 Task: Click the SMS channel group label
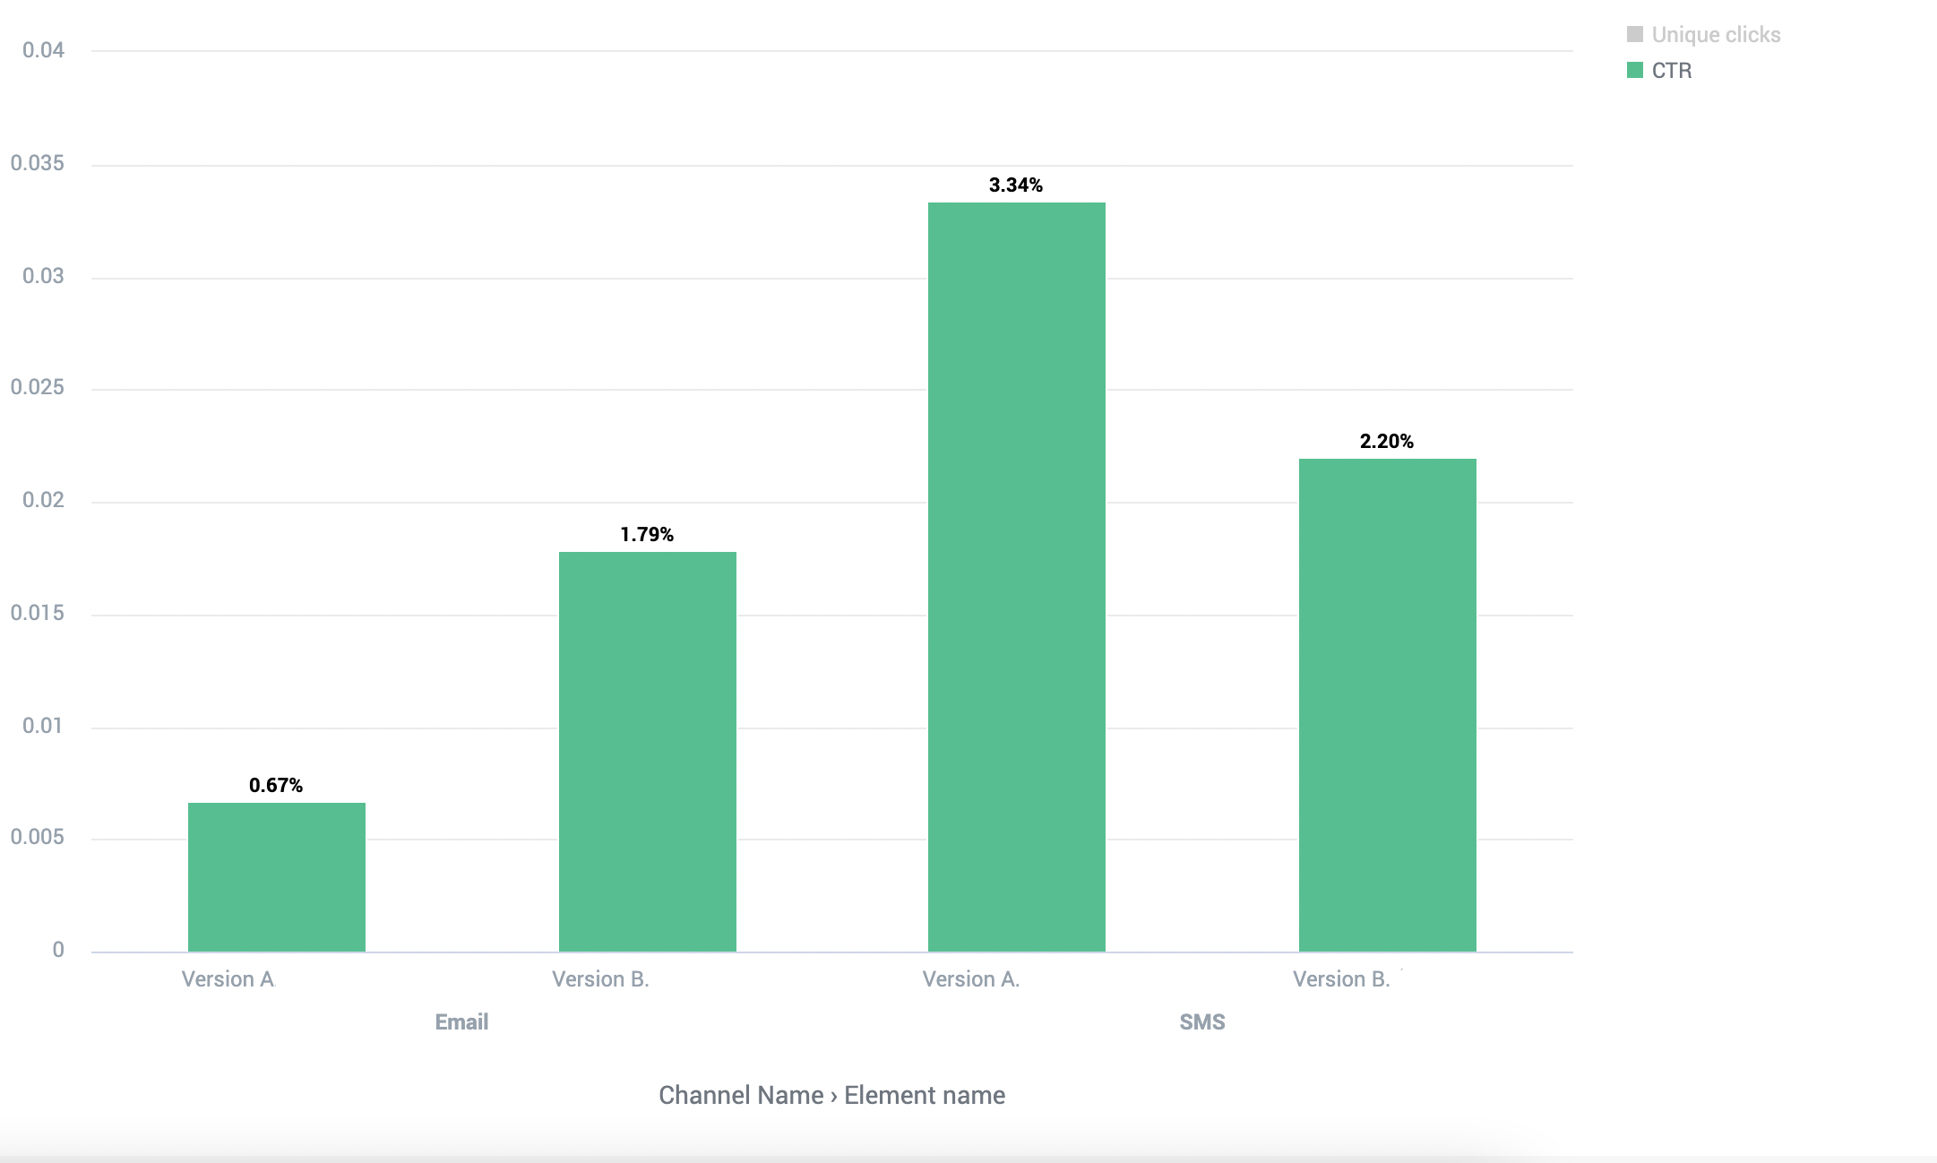1202,1021
